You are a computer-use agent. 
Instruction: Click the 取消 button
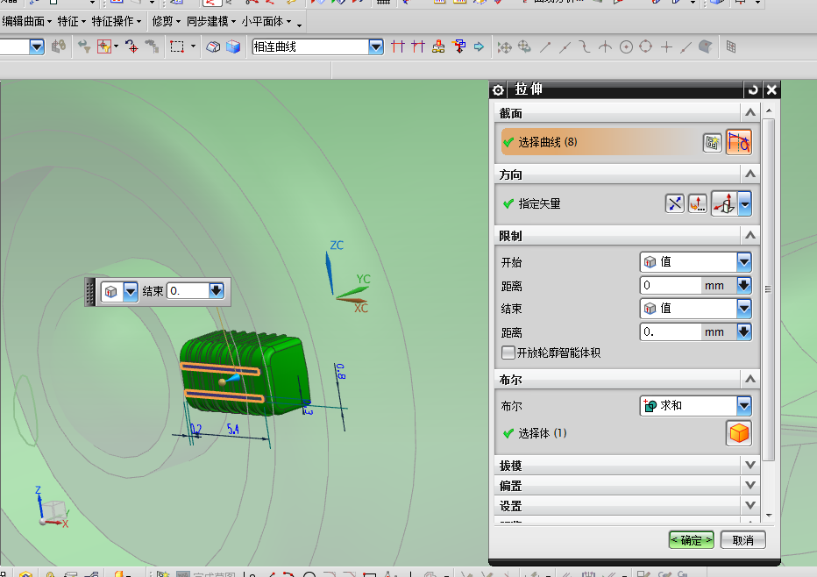(x=742, y=539)
